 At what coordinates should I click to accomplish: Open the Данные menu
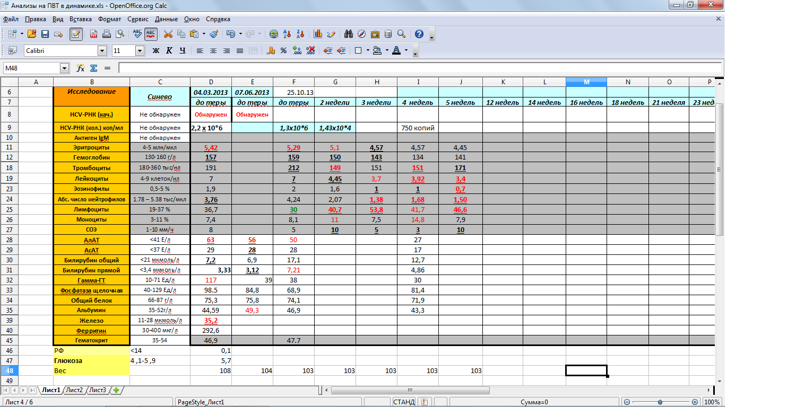pyautogui.click(x=166, y=19)
